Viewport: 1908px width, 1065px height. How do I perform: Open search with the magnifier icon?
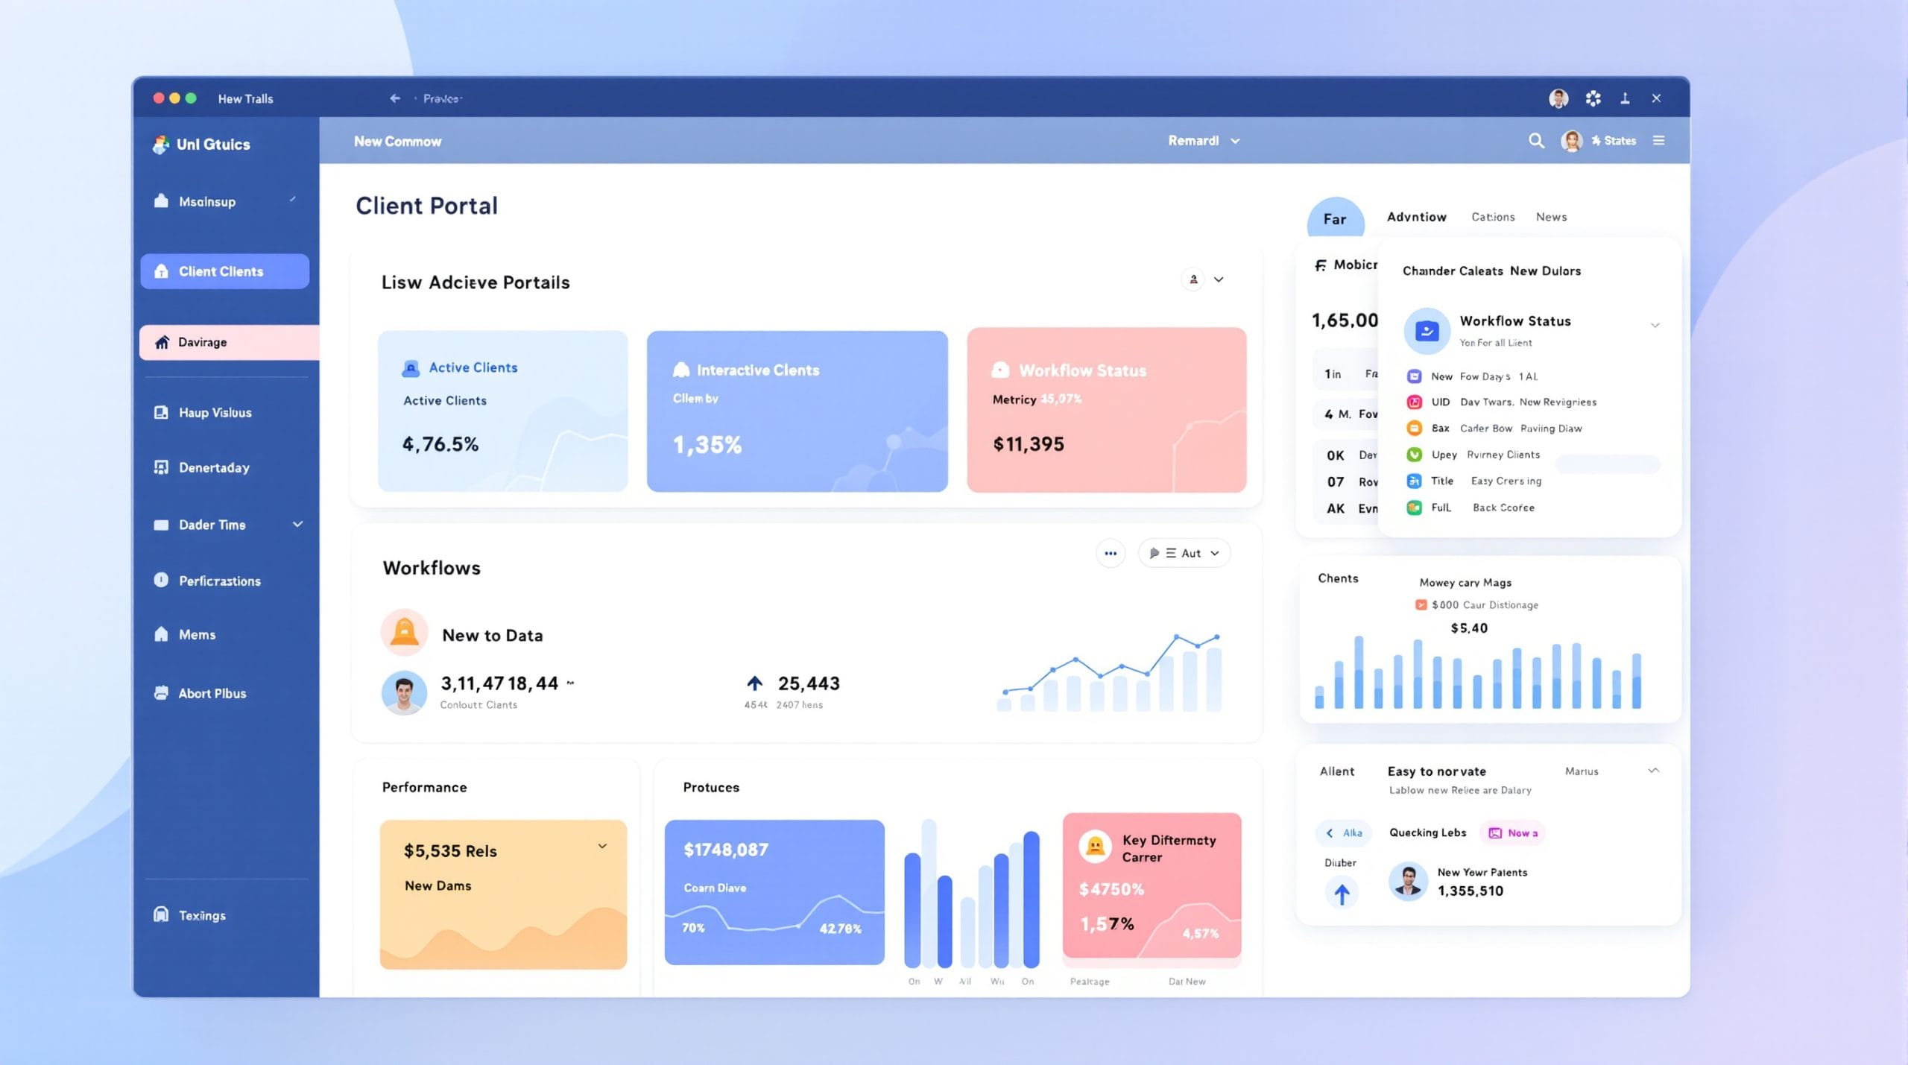coord(1536,140)
